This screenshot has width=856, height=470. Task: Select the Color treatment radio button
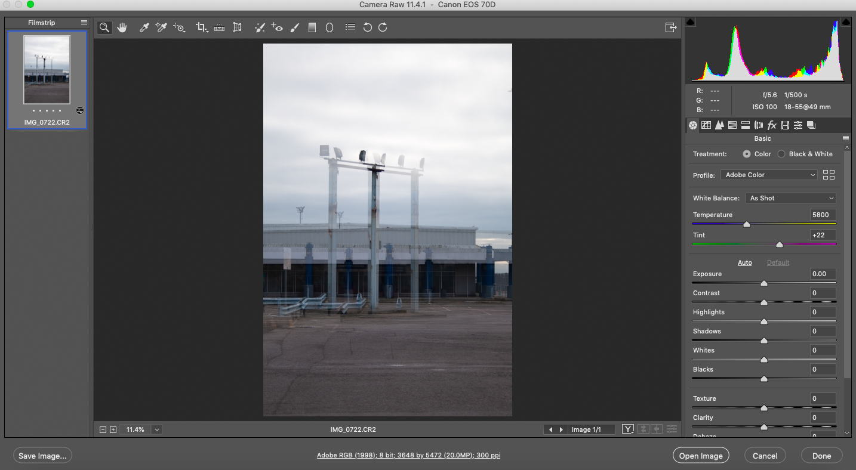[747, 154]
